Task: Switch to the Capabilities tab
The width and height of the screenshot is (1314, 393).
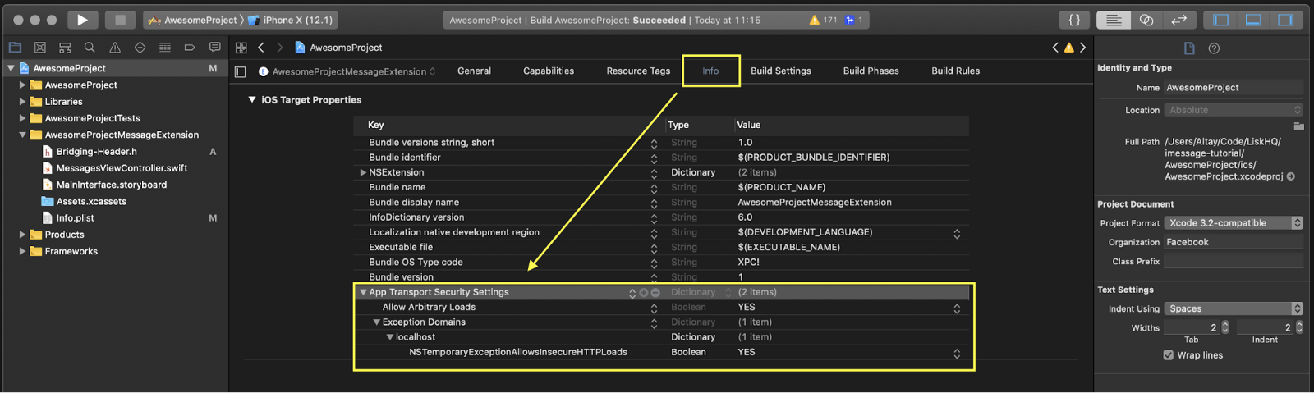Action: tap(549, 71)
